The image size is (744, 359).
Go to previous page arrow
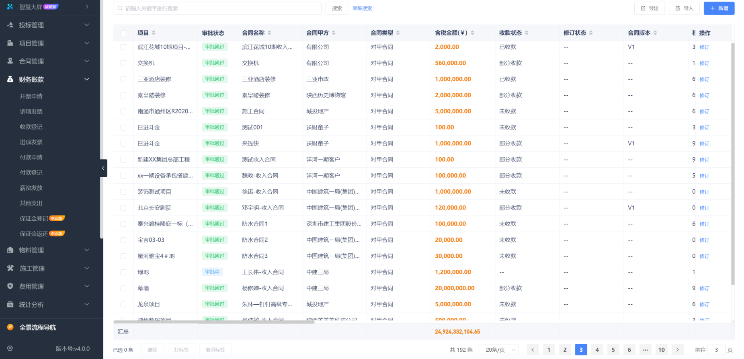click(x=533, y=350)
